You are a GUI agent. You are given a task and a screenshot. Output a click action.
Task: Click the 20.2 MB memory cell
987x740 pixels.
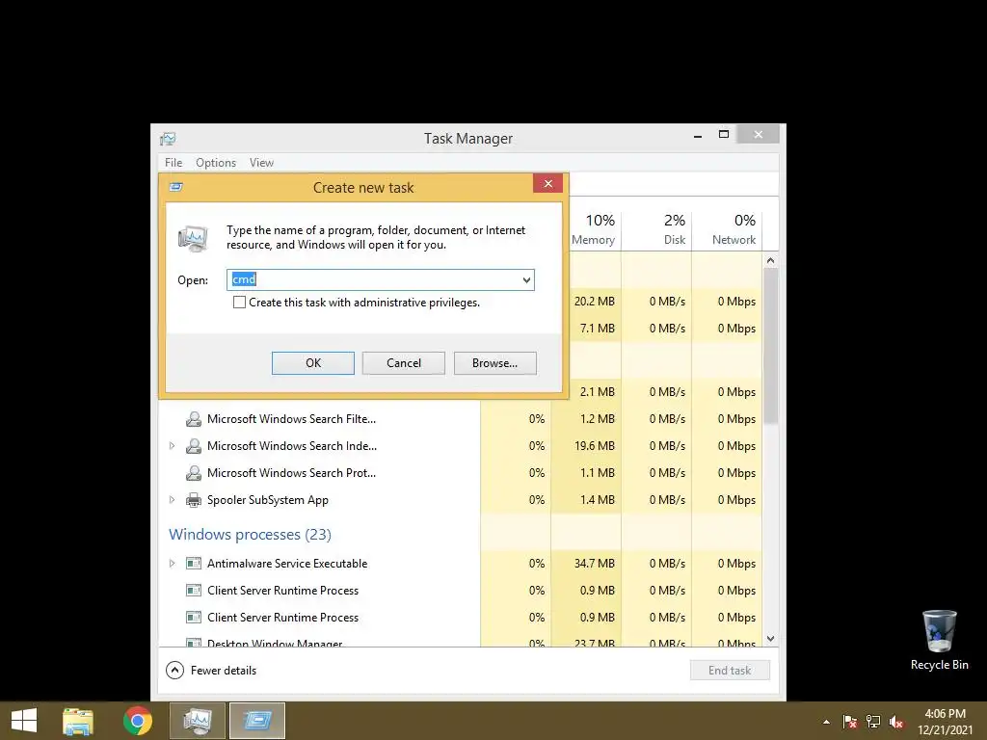tap(594, 302)
